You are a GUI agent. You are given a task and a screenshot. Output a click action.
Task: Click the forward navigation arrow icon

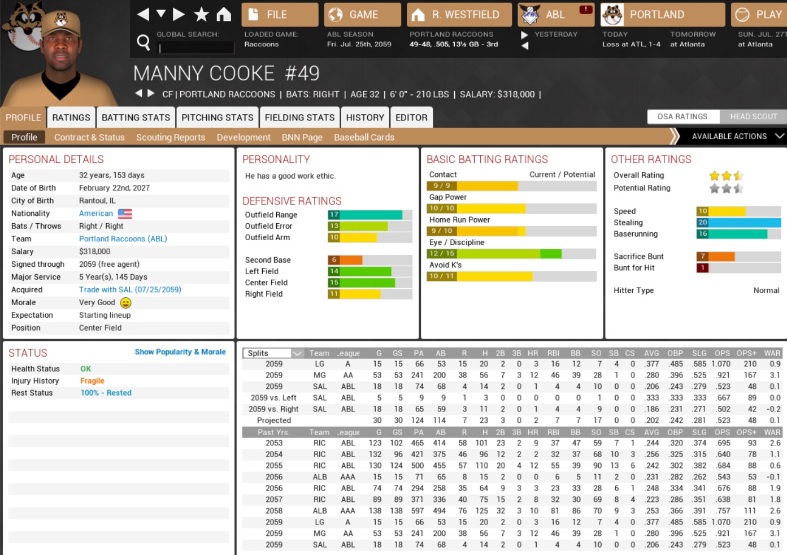coord(179,14)
